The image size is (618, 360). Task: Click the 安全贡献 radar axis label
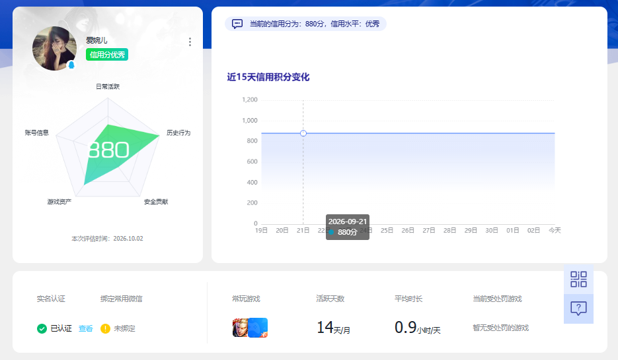[156, 202]
